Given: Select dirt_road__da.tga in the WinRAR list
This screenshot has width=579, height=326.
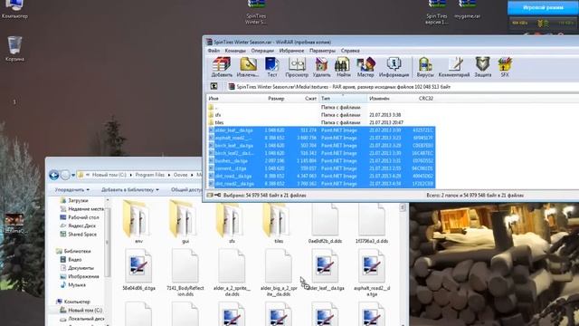Looking at the screenshot, I should (x=321, y=176).
